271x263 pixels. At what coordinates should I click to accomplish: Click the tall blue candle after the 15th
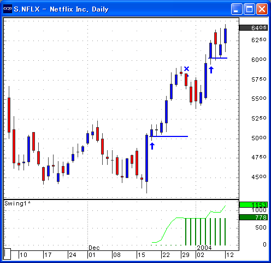(x=146, y=158)
